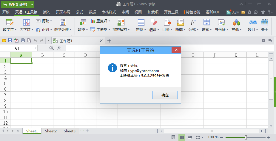Viewport: 276px width, 141px height.
Task: Click the 重复项 duplicates icon
Action: tap(93, 21)
